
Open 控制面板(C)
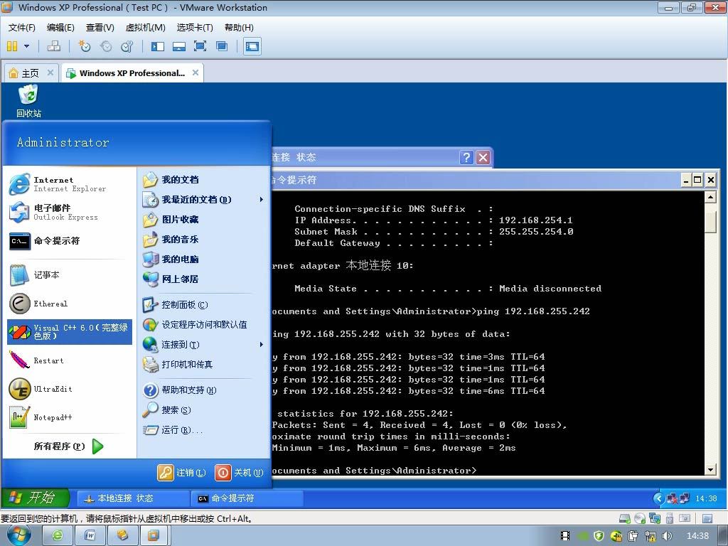click(204, 304)
